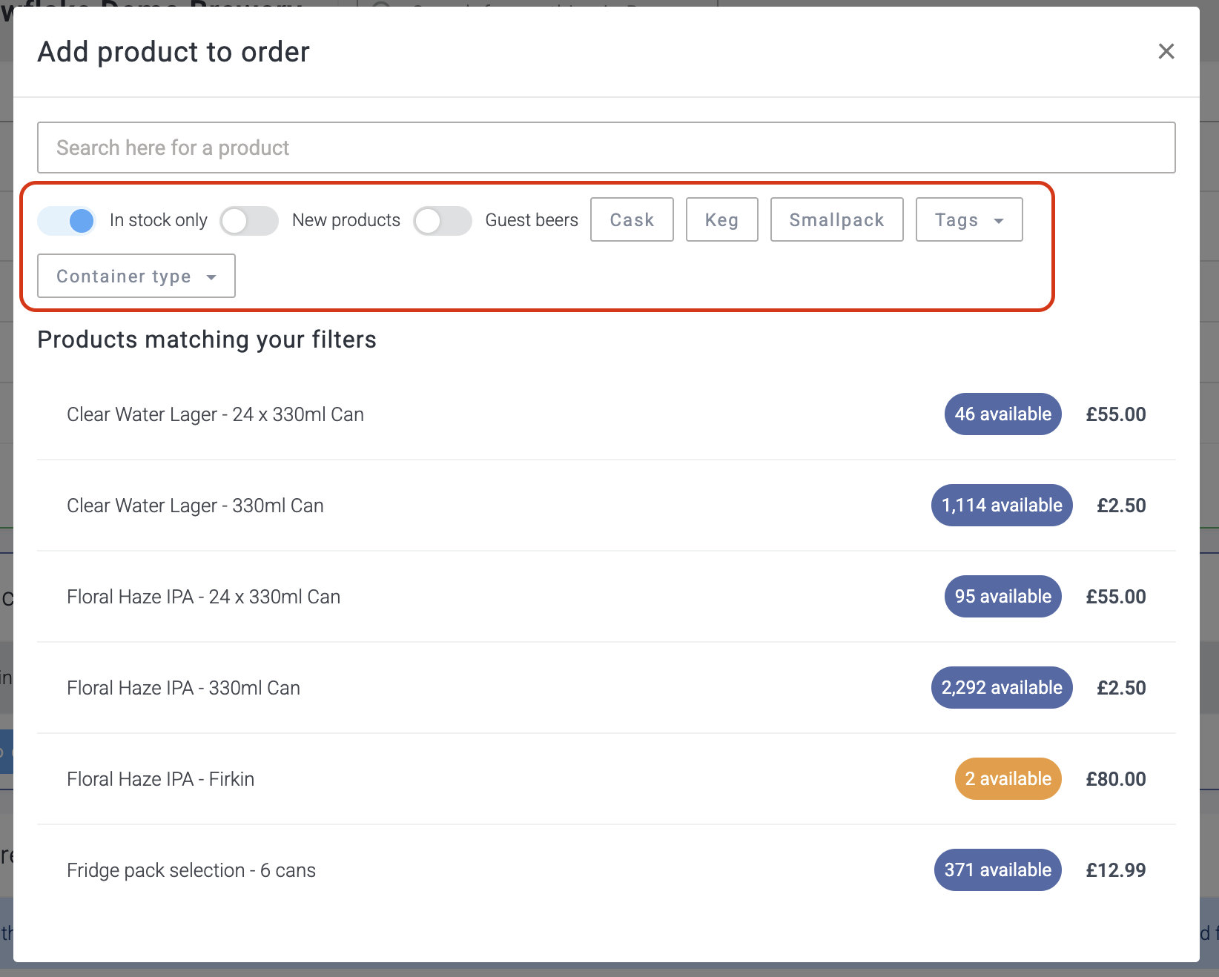
Task: Close the Add product to order dialog
Action: tap(1166, 51)
